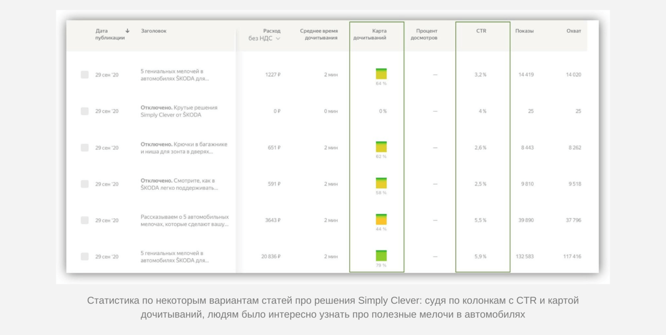Tick checkbox for Рассказываем о 5 автомобильных row
Viewport: 666px width, 335px height.
pos(84,220)
